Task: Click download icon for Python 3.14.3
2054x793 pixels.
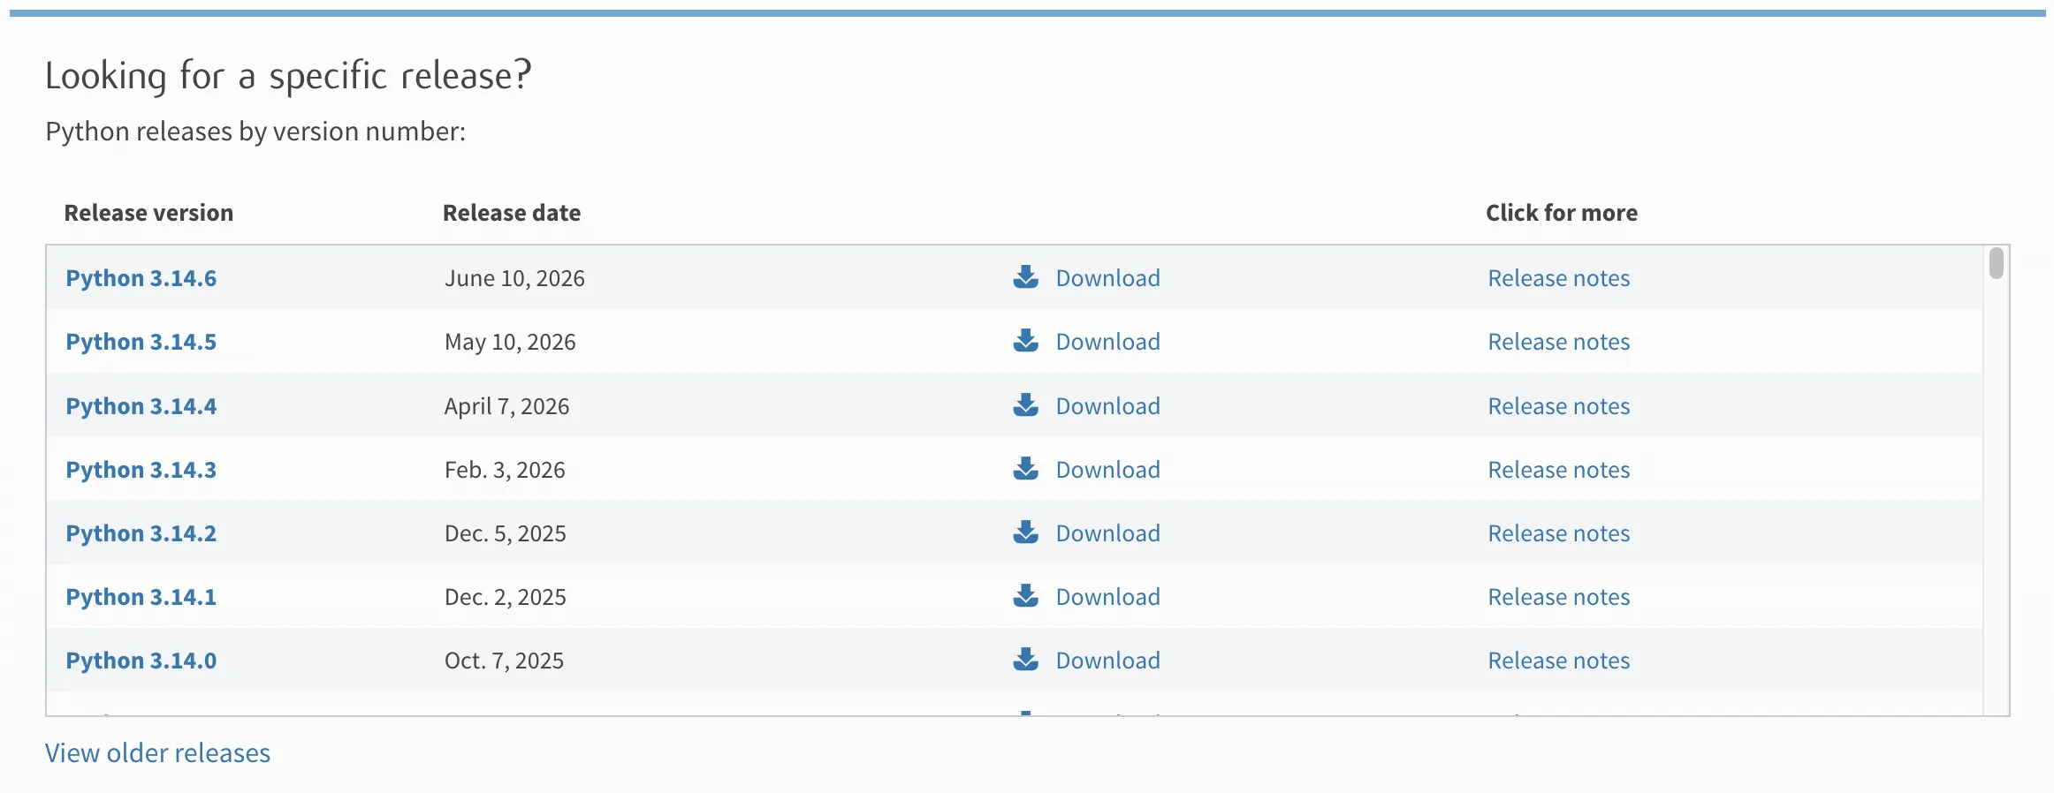Action: pyautogui.click(x=1025, y=469)
